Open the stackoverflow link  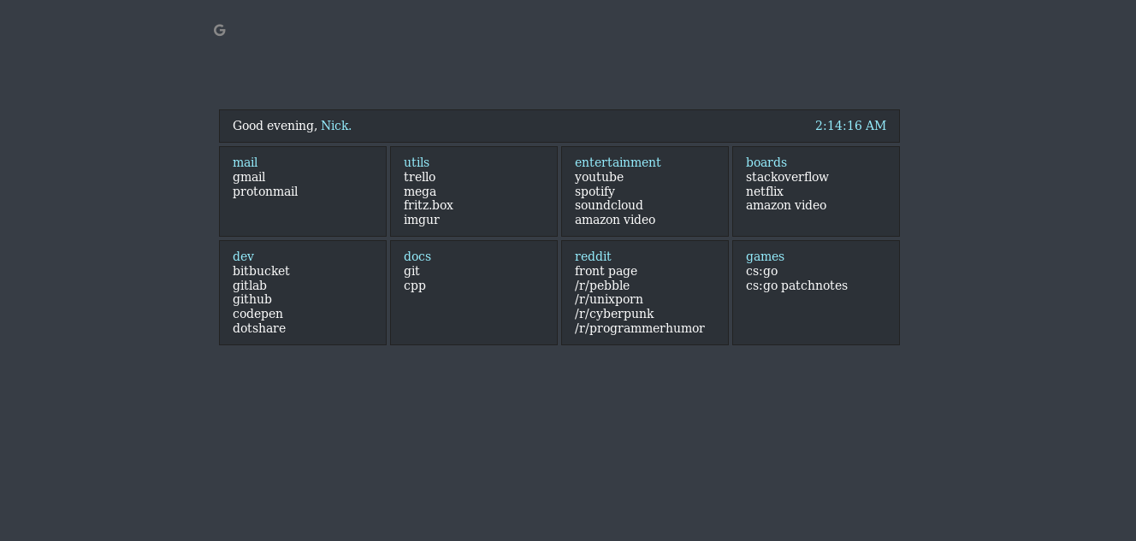coord(787,177)
